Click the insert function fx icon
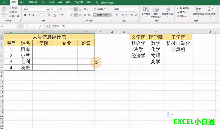220x129 pixels. coord(40,26)
